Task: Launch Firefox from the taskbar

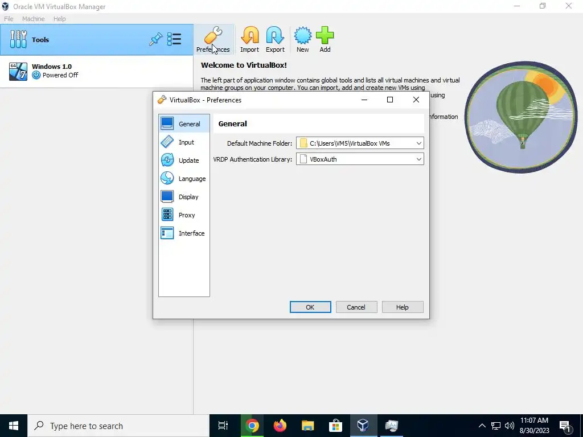Action: click(280, 426)
